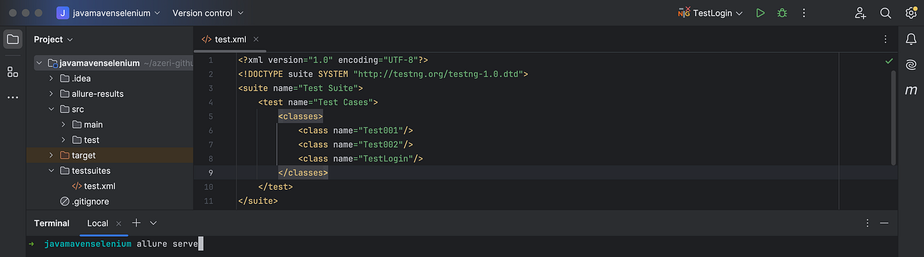Select the target folder row

click(x=110, y=156)
